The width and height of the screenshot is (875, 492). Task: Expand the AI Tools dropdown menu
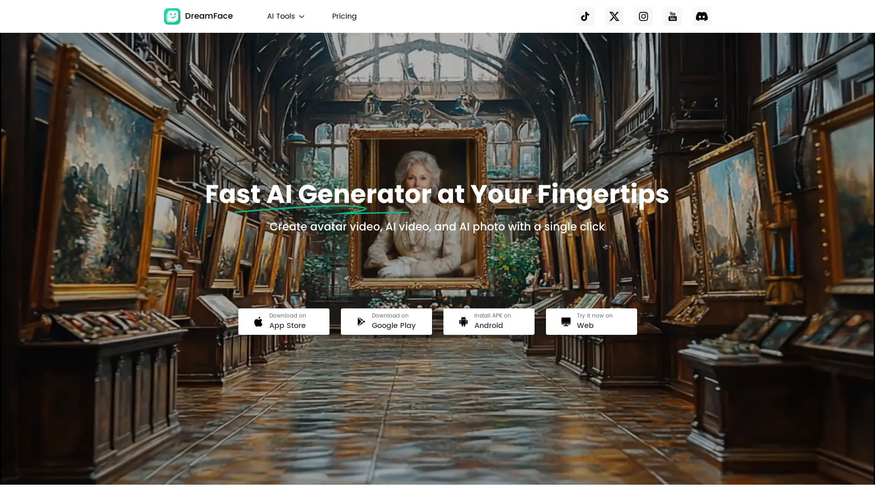coord(286,16)
